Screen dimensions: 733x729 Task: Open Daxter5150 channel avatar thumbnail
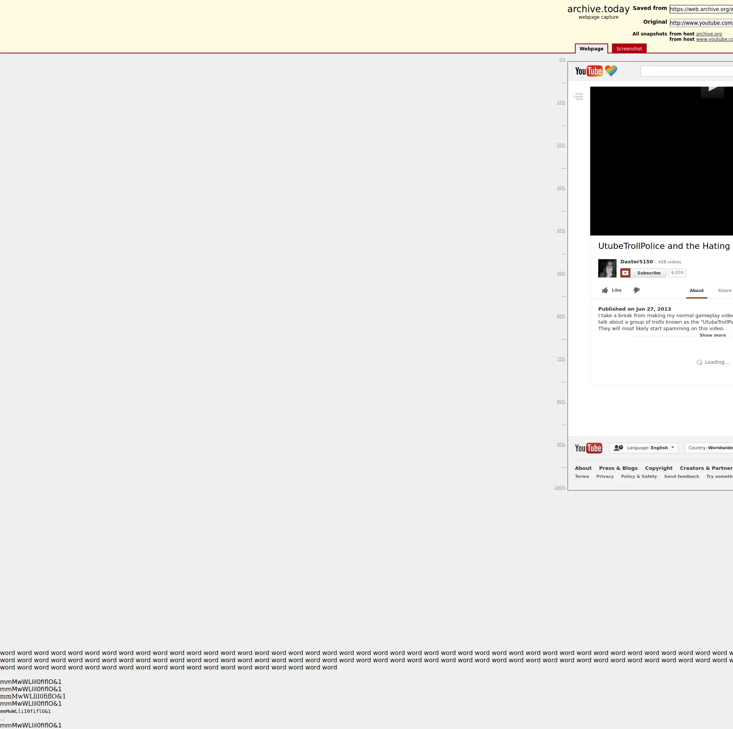[x=607, y=268]
